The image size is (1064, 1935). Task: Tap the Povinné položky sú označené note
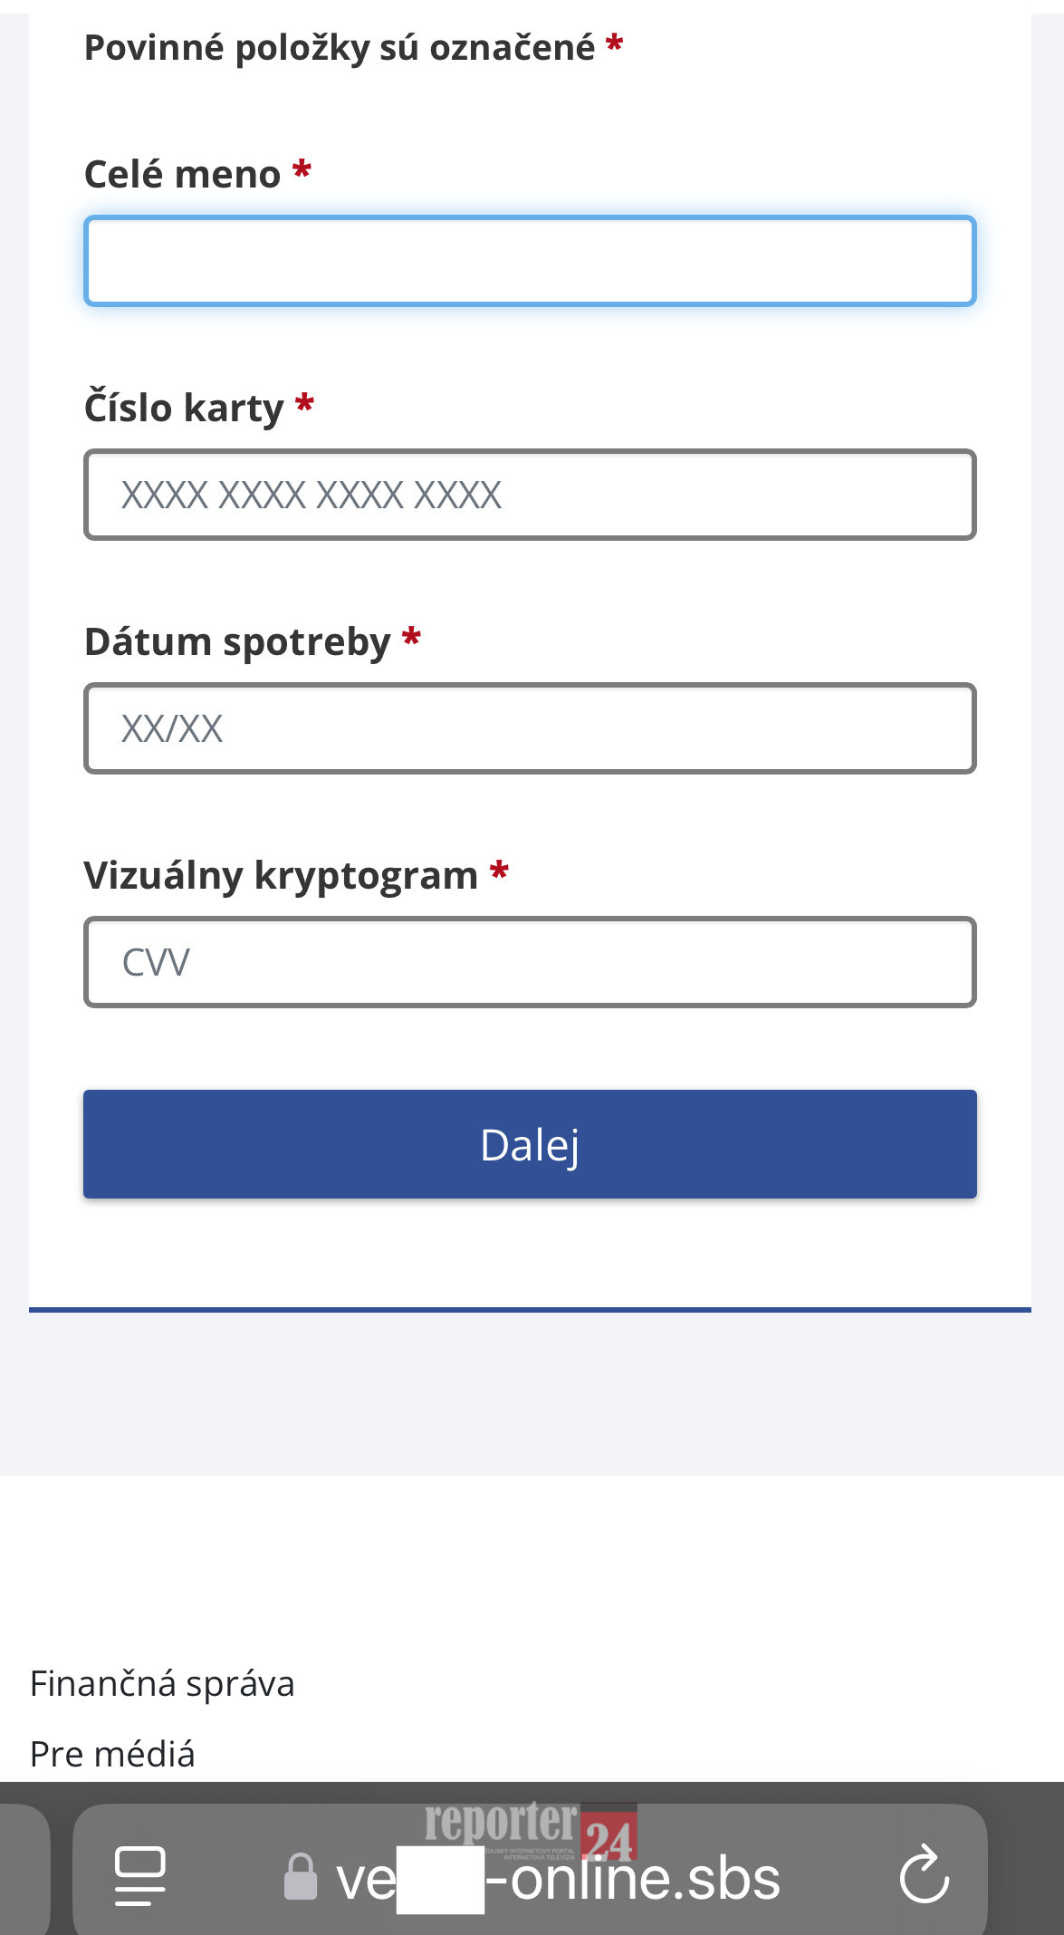[340, 47]
